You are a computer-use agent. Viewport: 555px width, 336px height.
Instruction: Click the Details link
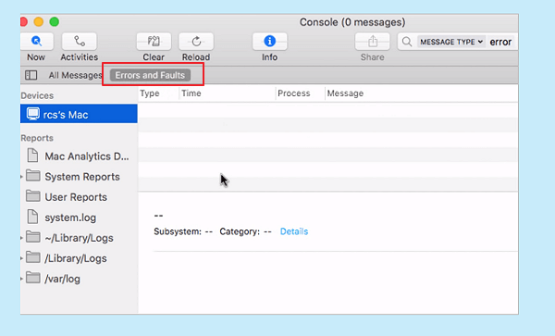[x=294, y=231]
